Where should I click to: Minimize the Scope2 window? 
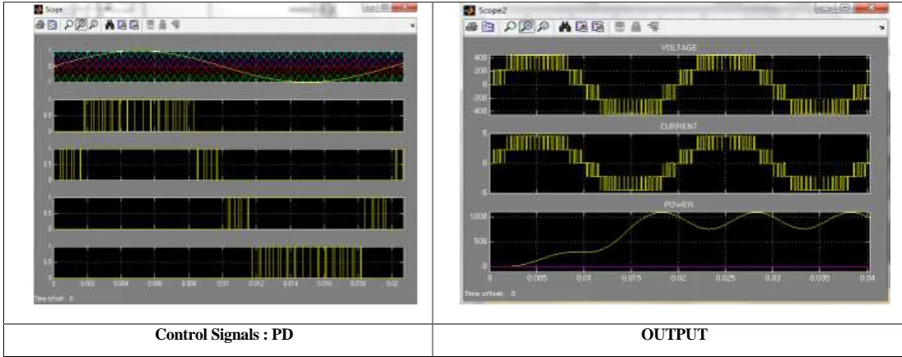pyautogui.click(x=827, y=7)
